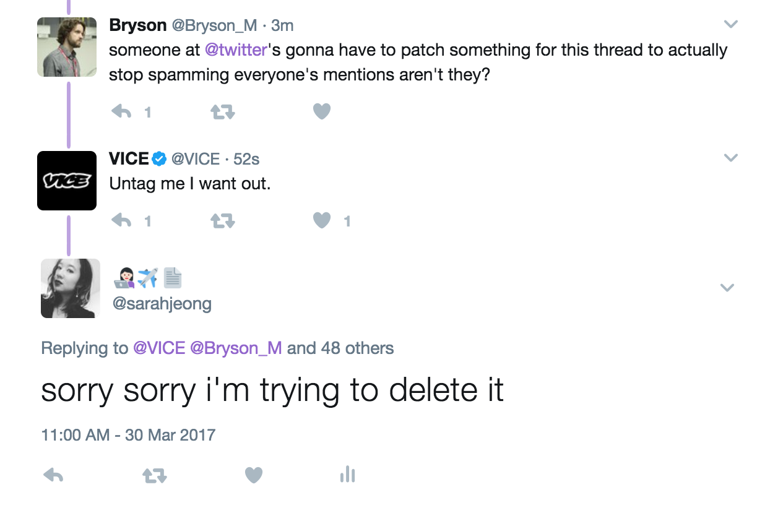Open @Bryson_M link in Replying to line
The height and width of the screenshot is (526, 770).
coord(236,348)
